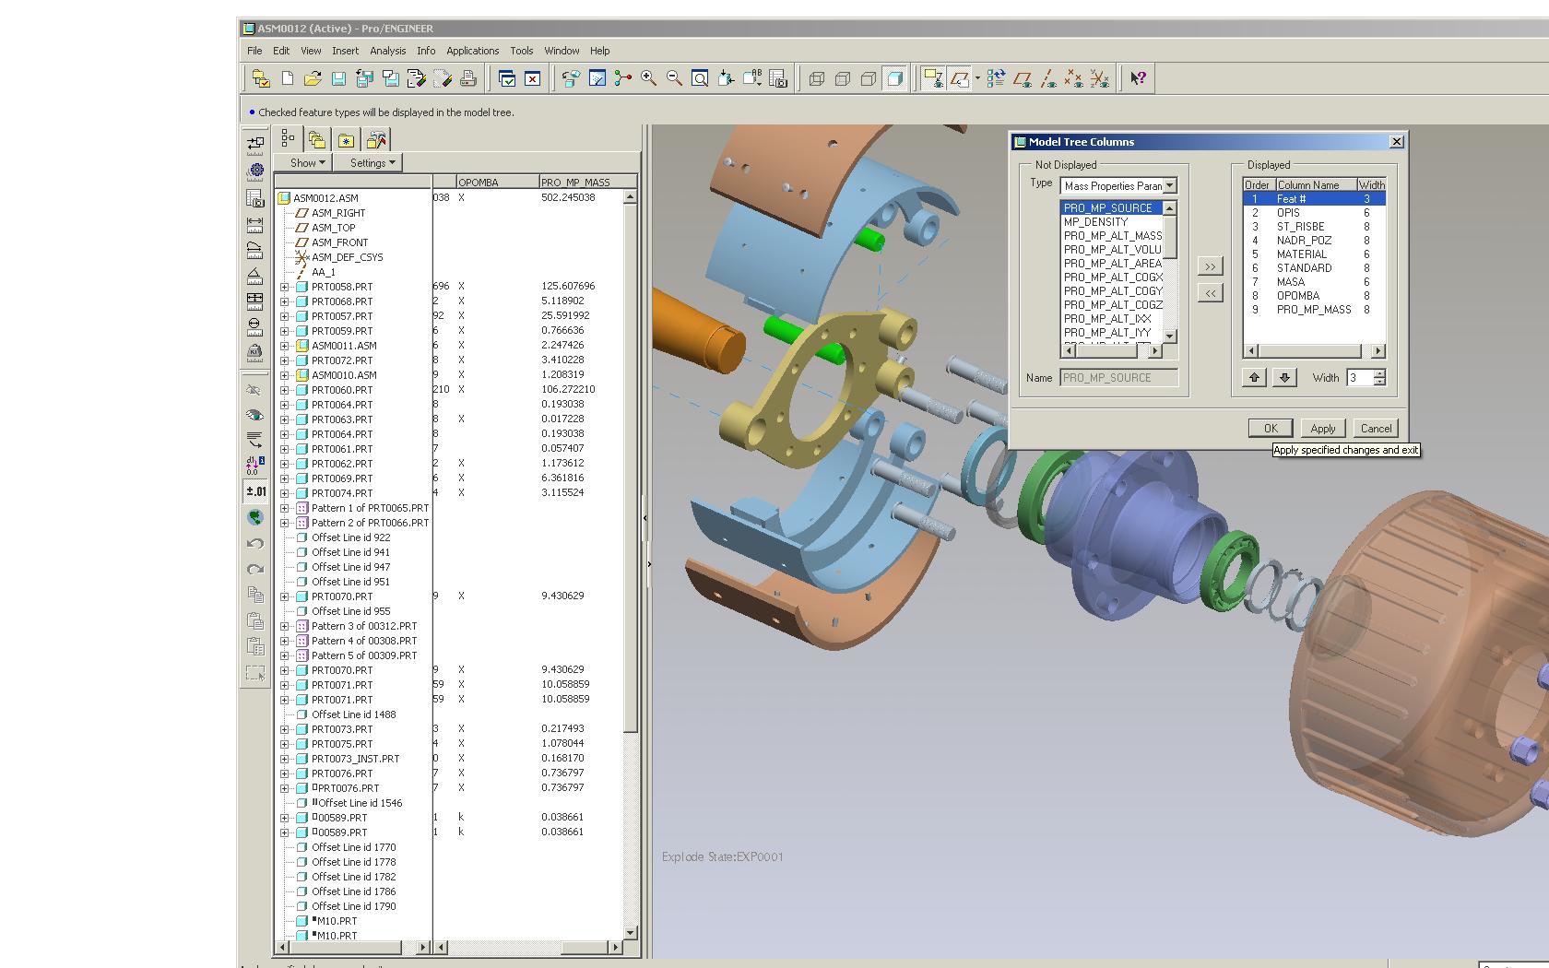Remove displayed column with << button
1549x968 pixels.
tap(1210, 293)
